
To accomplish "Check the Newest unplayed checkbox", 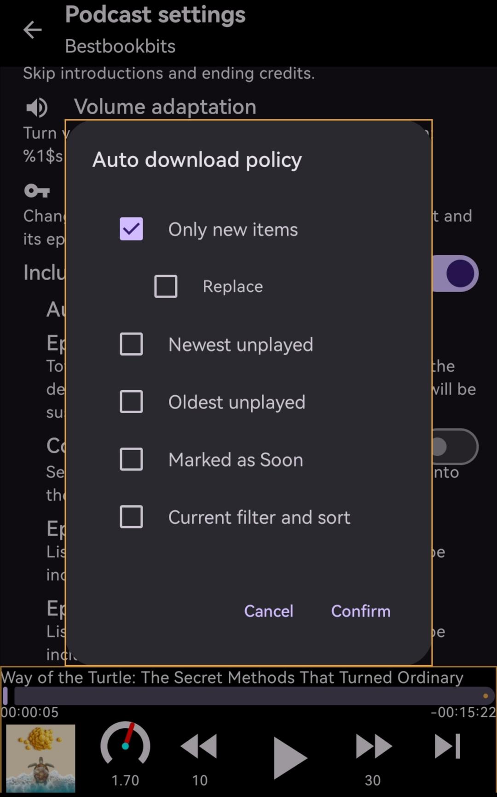I will coord(131,344).
